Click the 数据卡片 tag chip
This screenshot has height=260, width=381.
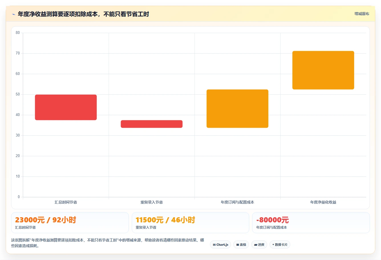tap(280, 245)
